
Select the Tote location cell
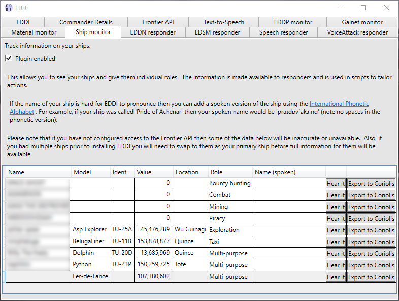point(190,265)
